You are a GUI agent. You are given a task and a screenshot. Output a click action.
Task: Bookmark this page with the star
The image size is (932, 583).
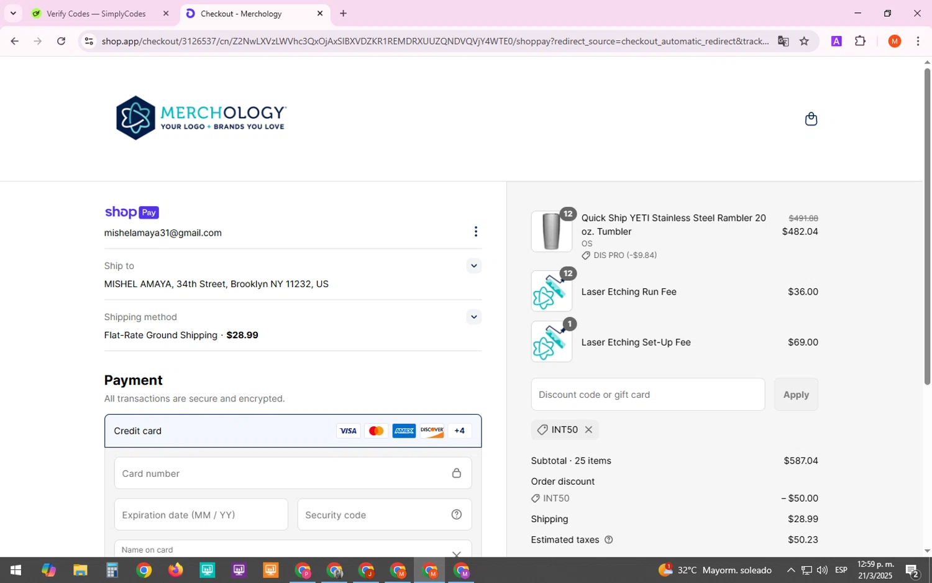click(804, 41)
